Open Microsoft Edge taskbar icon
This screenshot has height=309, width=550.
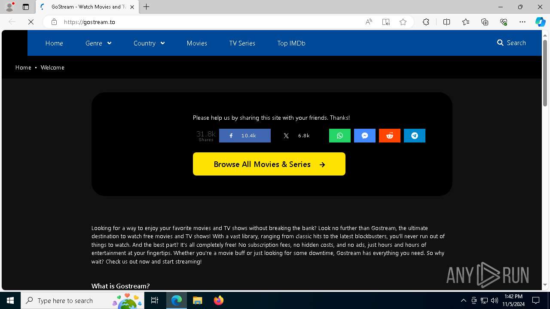tap(177, 300)
